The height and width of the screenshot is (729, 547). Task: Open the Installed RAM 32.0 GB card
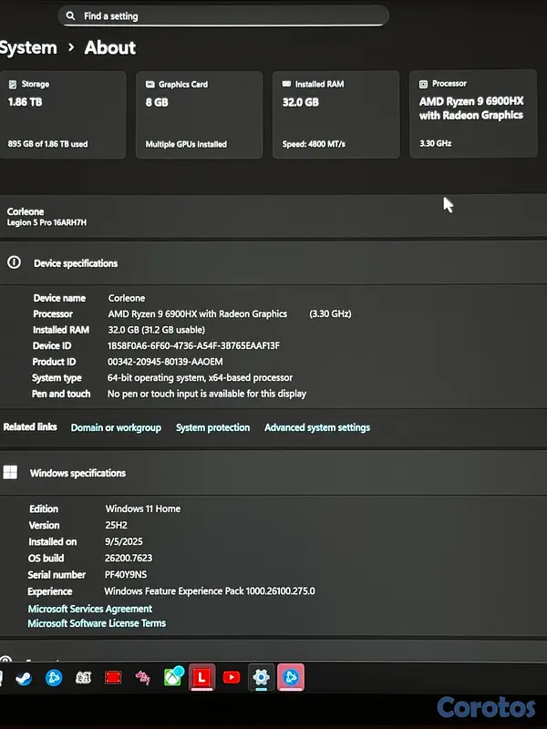click(335, 115)
